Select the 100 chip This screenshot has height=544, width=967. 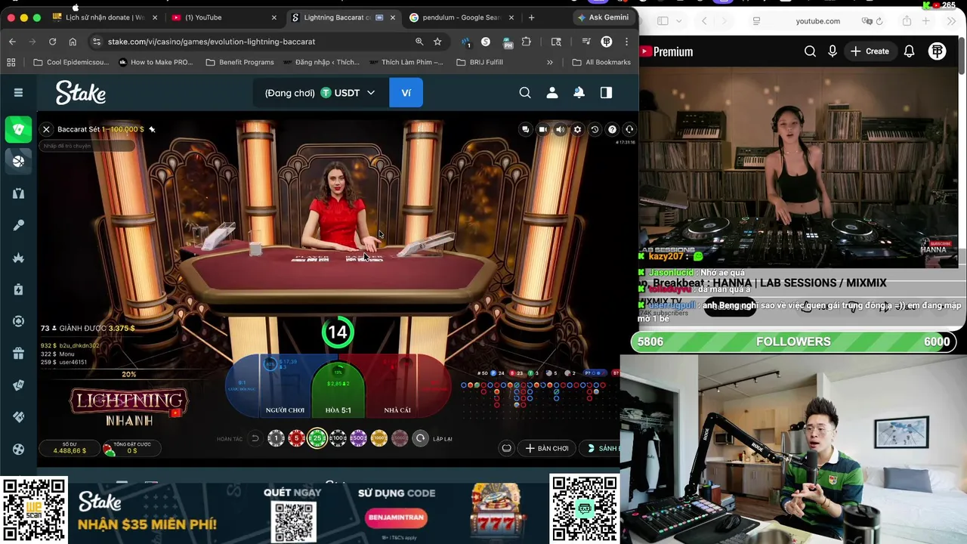click(x=338, y=438)
